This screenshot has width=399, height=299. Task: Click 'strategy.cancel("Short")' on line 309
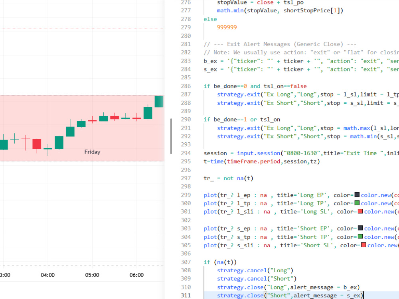click(257, 279)
